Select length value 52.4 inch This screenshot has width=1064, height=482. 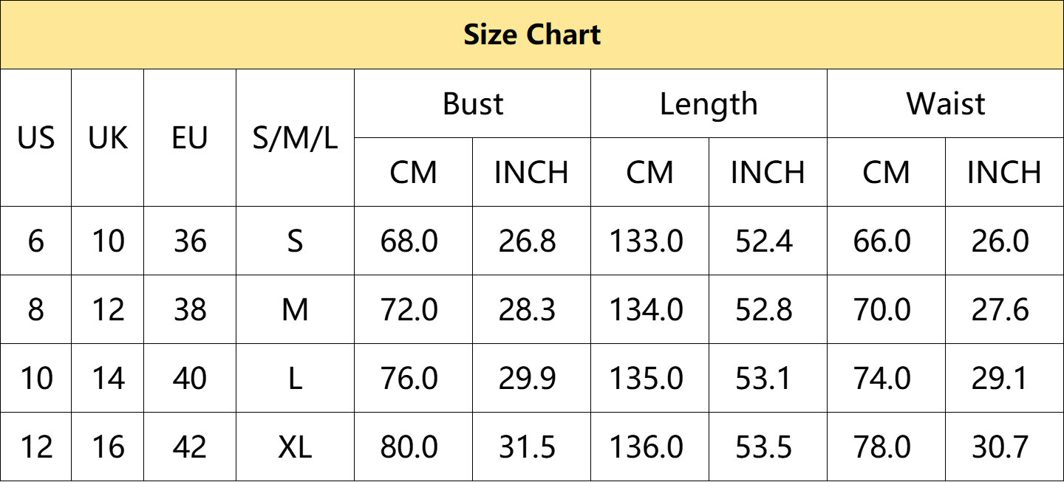764,241
